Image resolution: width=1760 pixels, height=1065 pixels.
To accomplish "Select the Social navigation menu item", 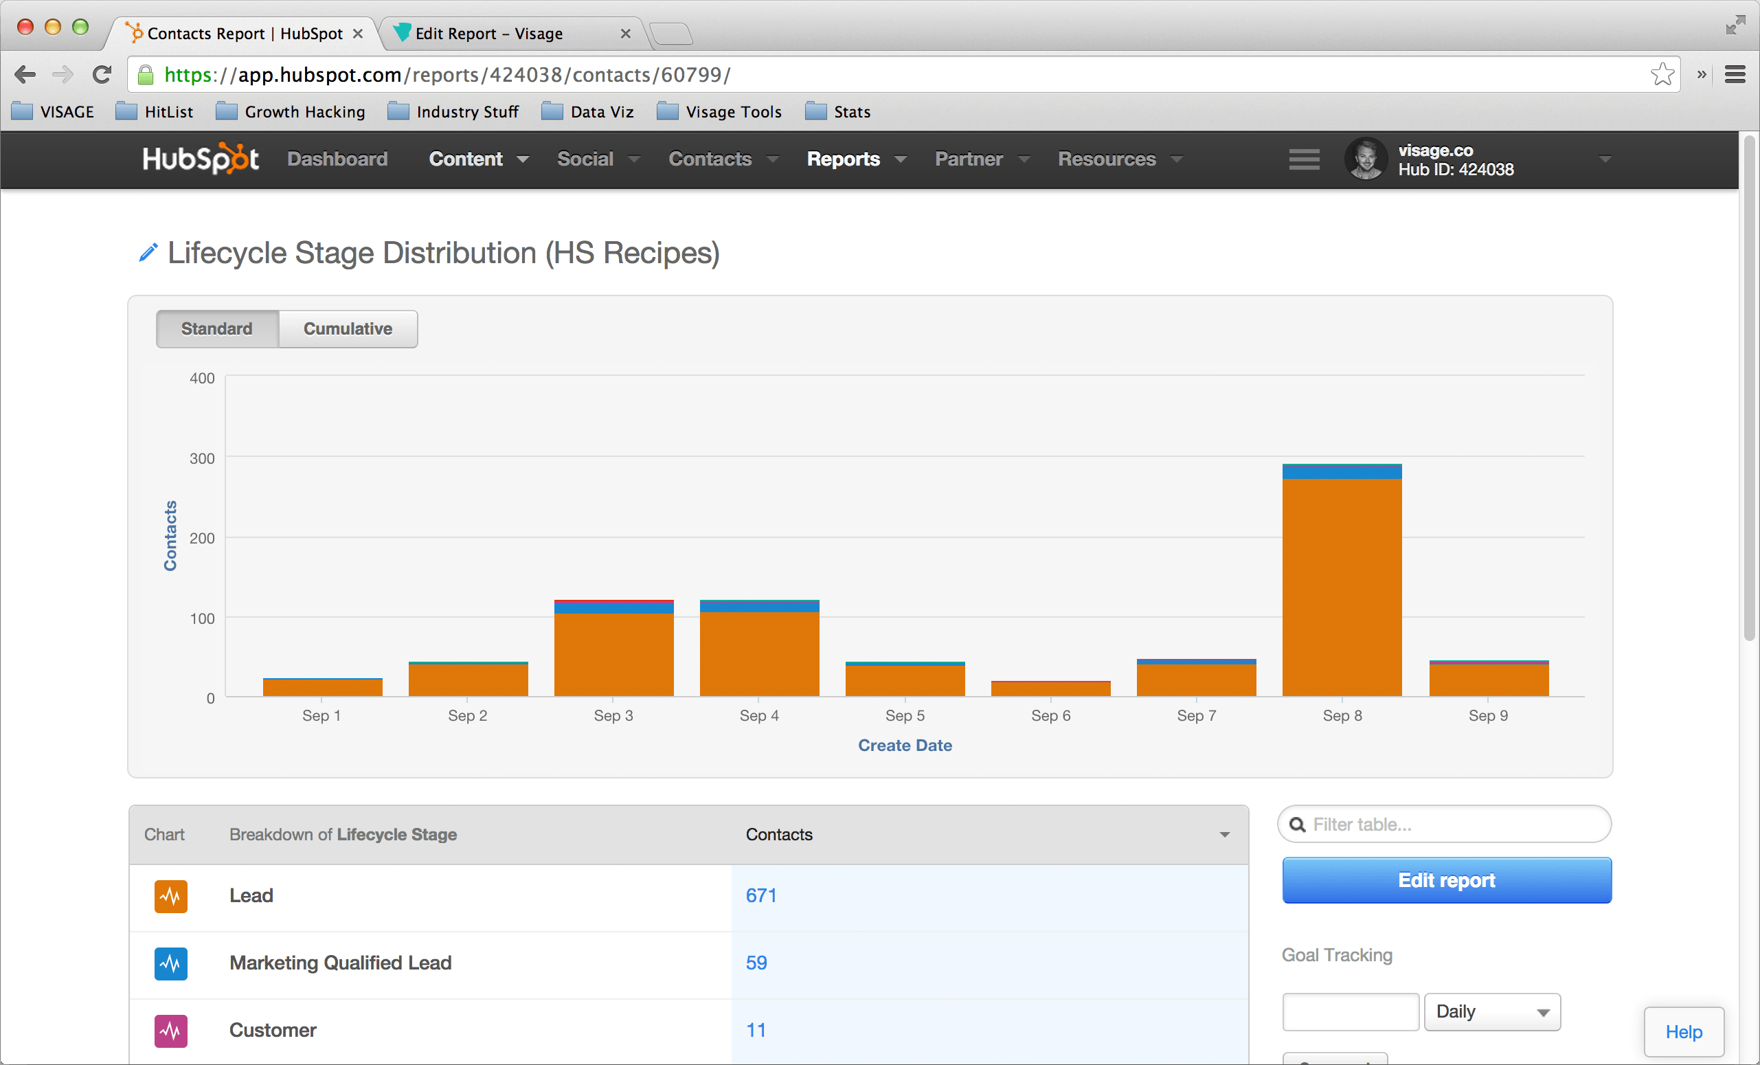I will 585,159.
